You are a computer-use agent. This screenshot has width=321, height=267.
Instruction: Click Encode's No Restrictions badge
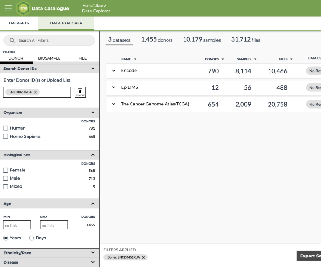pos(314,71)
